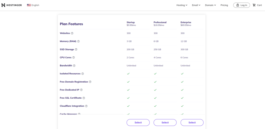Image resolution: width=265 pixels, height=129 pixels.
Task: Click Startup's Free SSL Certificate checkmark
Action: (128, 98)
